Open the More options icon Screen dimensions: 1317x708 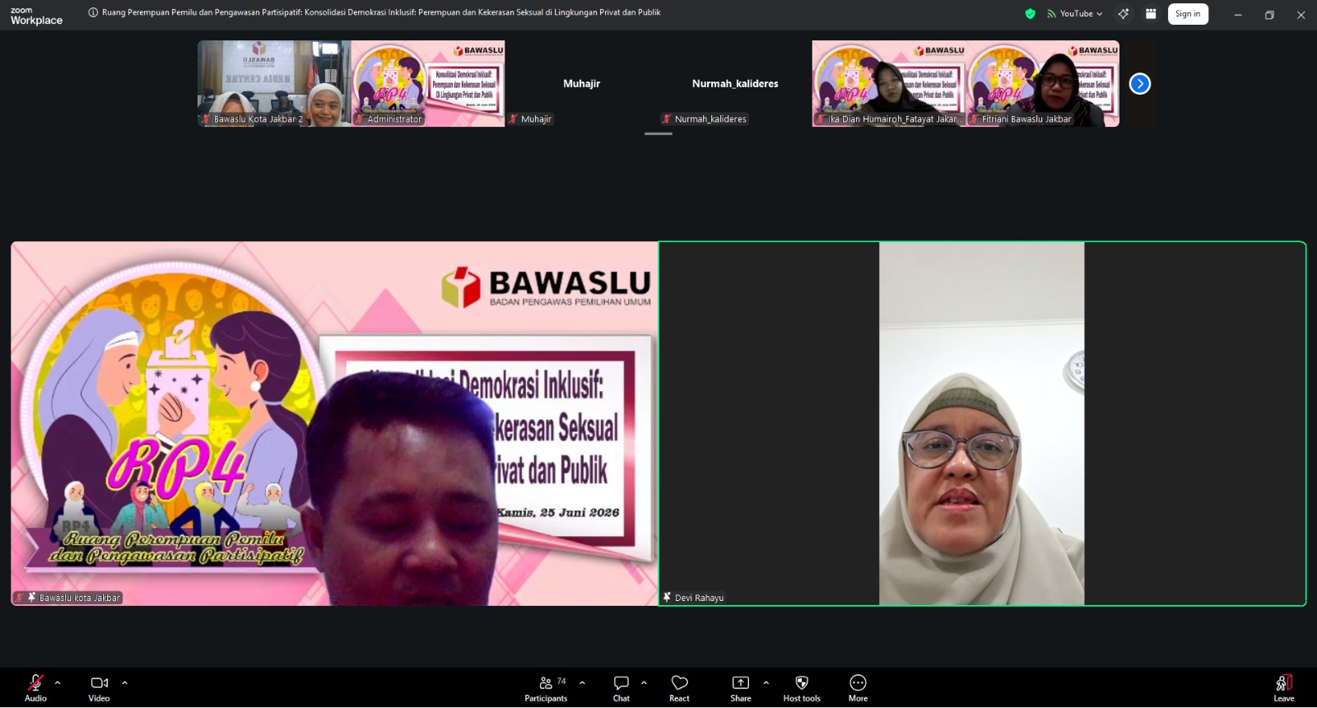tap(858, 682)
